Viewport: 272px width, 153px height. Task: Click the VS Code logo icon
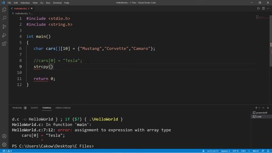3,3
